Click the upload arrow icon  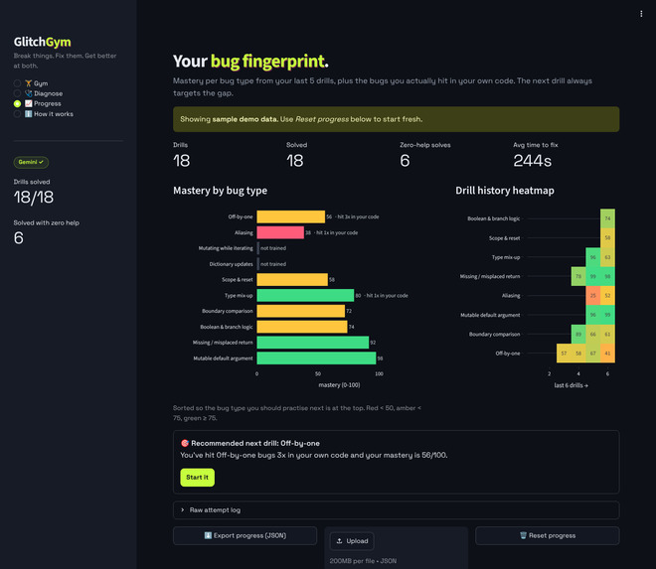(339, 541)
